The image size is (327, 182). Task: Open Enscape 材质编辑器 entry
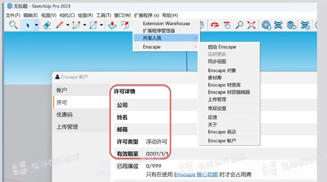[x=229, y=92]
